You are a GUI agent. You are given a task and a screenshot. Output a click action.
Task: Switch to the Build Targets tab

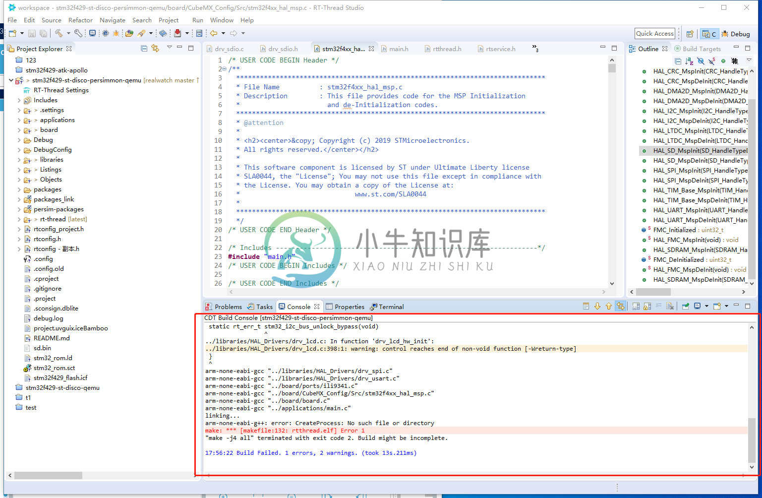[x=698, y=49]
